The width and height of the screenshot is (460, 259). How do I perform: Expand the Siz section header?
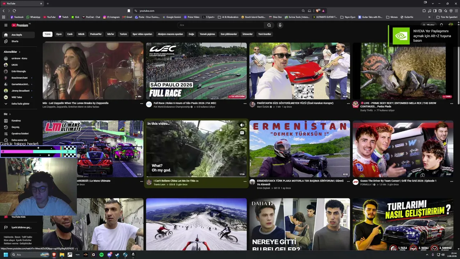7,114
